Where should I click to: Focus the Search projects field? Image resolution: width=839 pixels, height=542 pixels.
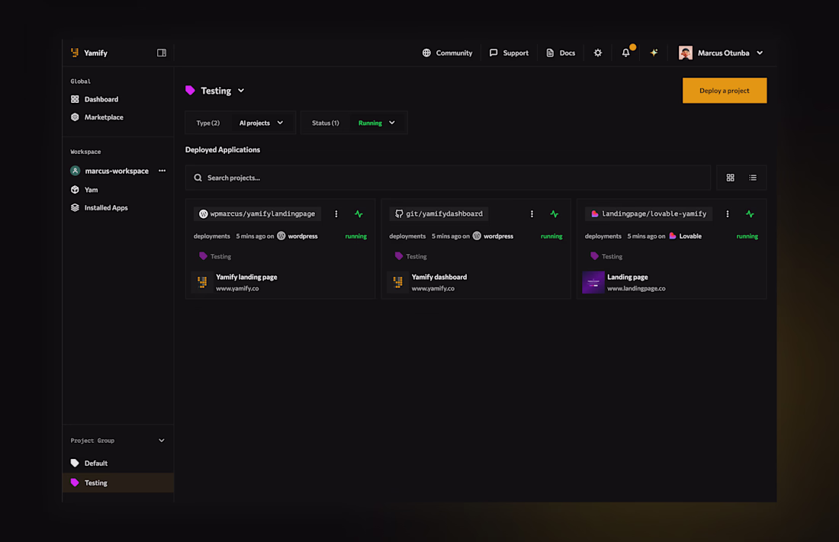pos(448,178)
